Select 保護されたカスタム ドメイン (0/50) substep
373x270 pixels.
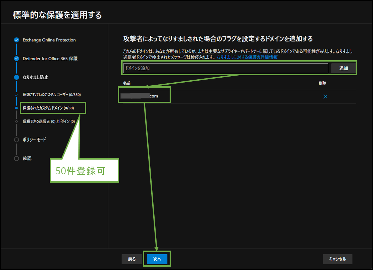48,108
